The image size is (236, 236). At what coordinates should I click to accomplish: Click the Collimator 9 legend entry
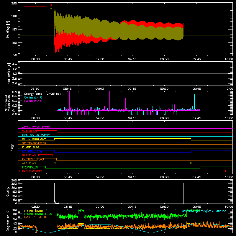pyautogui.click(x=33, y=101)
